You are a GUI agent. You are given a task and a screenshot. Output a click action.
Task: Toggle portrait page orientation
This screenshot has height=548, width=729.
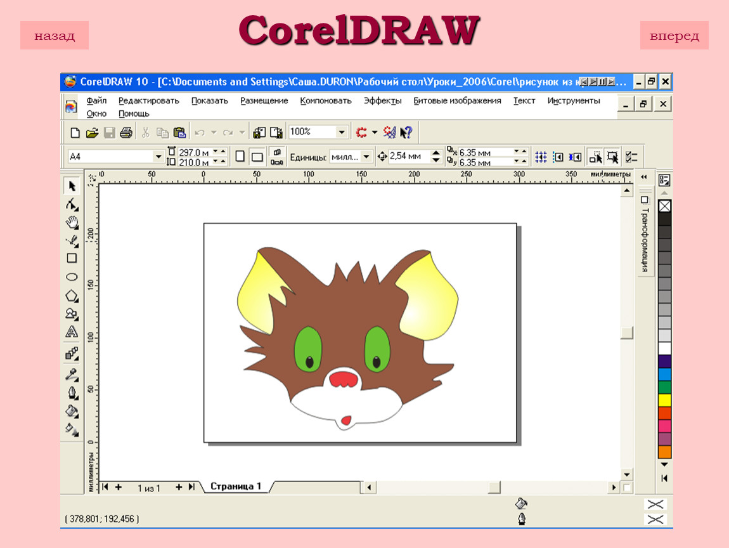pos(240,156)
